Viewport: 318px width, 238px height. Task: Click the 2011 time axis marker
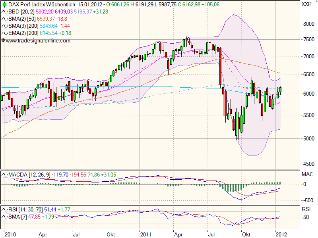pyautogui.click(x=145, y=234)
